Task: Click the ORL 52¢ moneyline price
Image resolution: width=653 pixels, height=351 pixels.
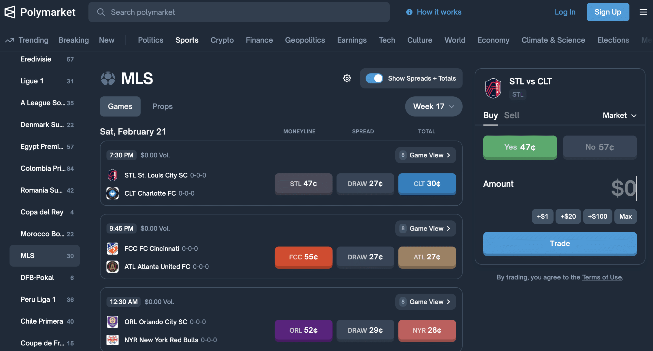Action: click(x=303, y=330)
